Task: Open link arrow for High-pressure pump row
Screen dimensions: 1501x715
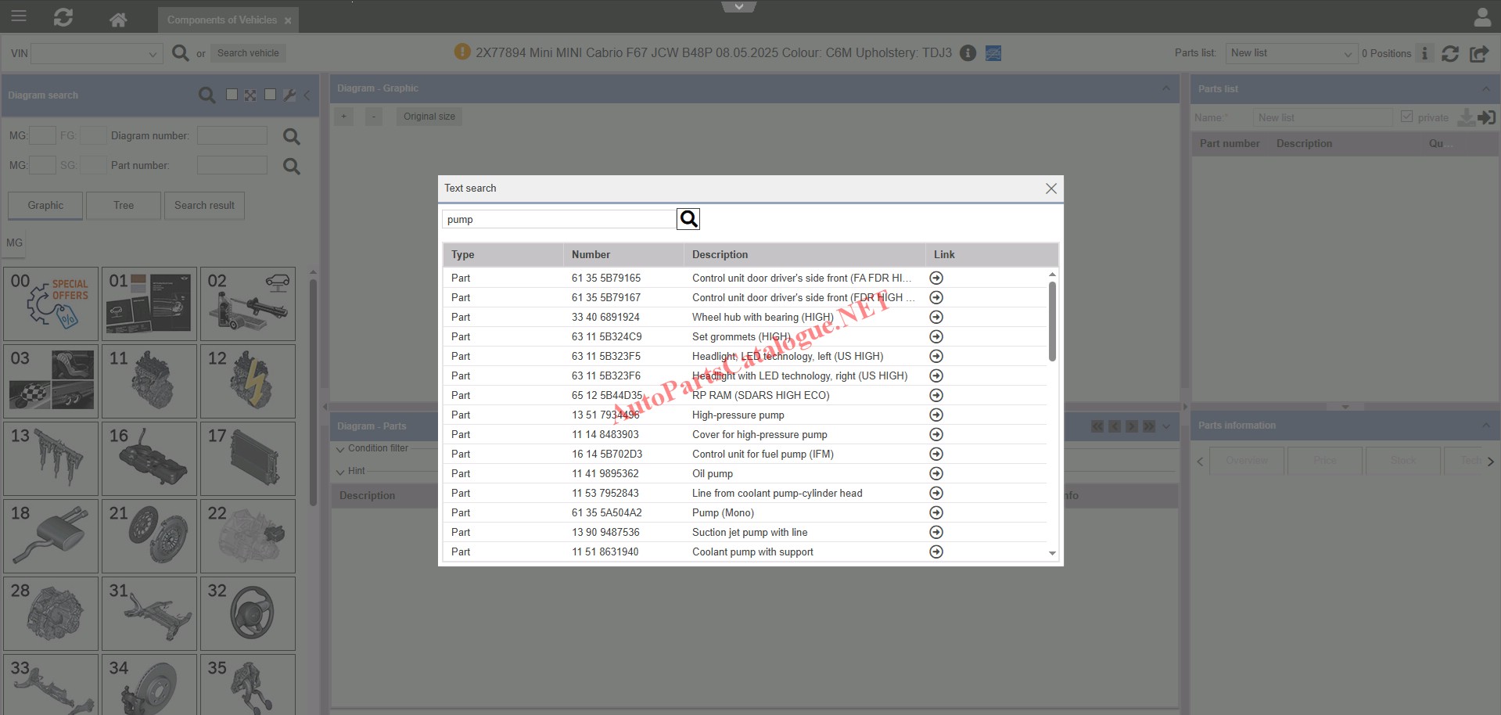Action: tap(935, 415)
